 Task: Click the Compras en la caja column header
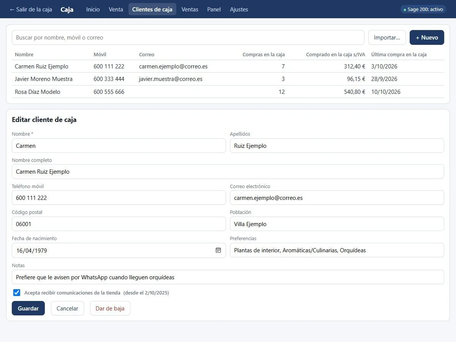263,54
